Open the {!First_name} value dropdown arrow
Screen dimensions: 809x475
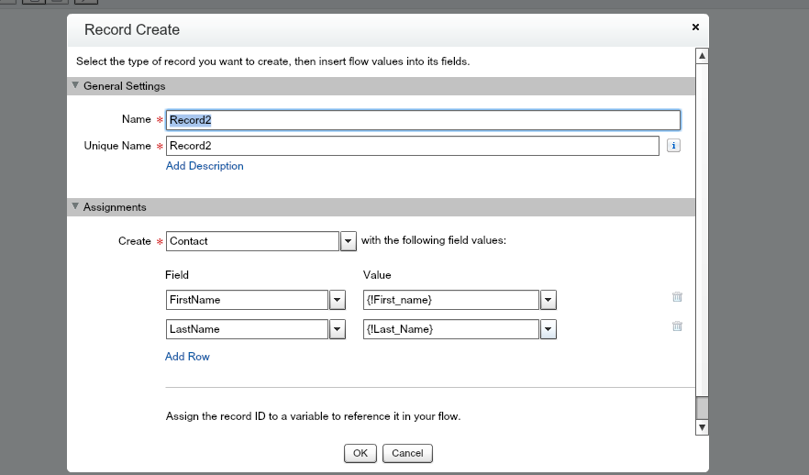pos(549,300)
